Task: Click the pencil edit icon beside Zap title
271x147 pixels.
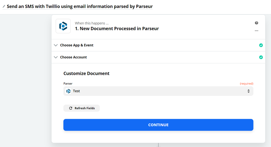Action: (4, 6)
